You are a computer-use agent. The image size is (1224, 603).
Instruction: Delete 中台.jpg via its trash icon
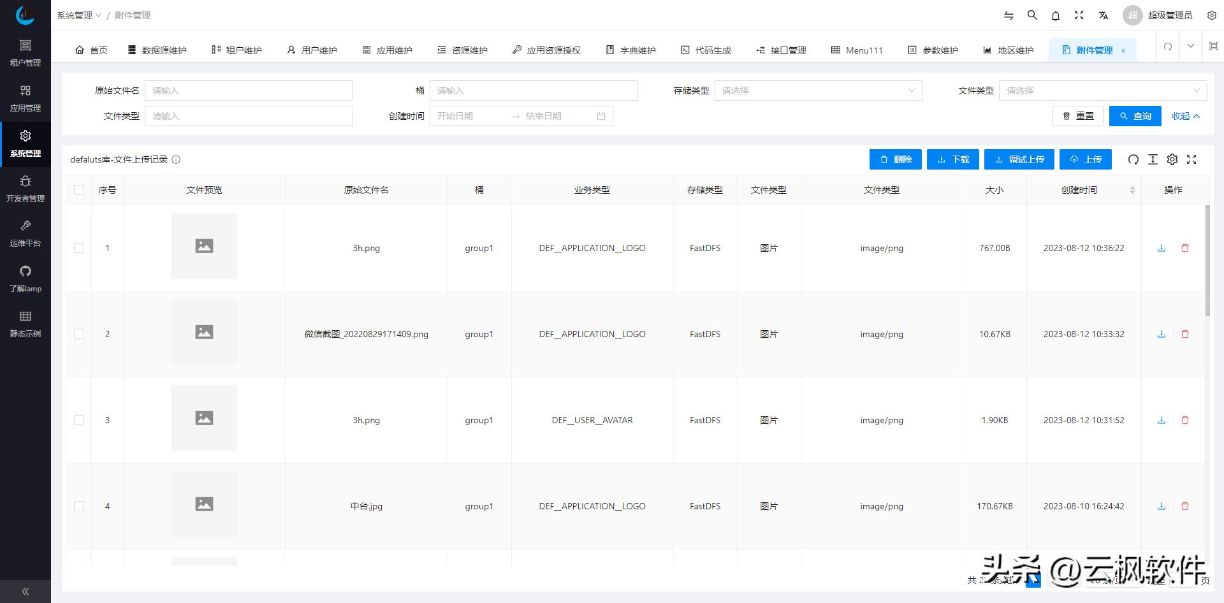click(1185, 505)
